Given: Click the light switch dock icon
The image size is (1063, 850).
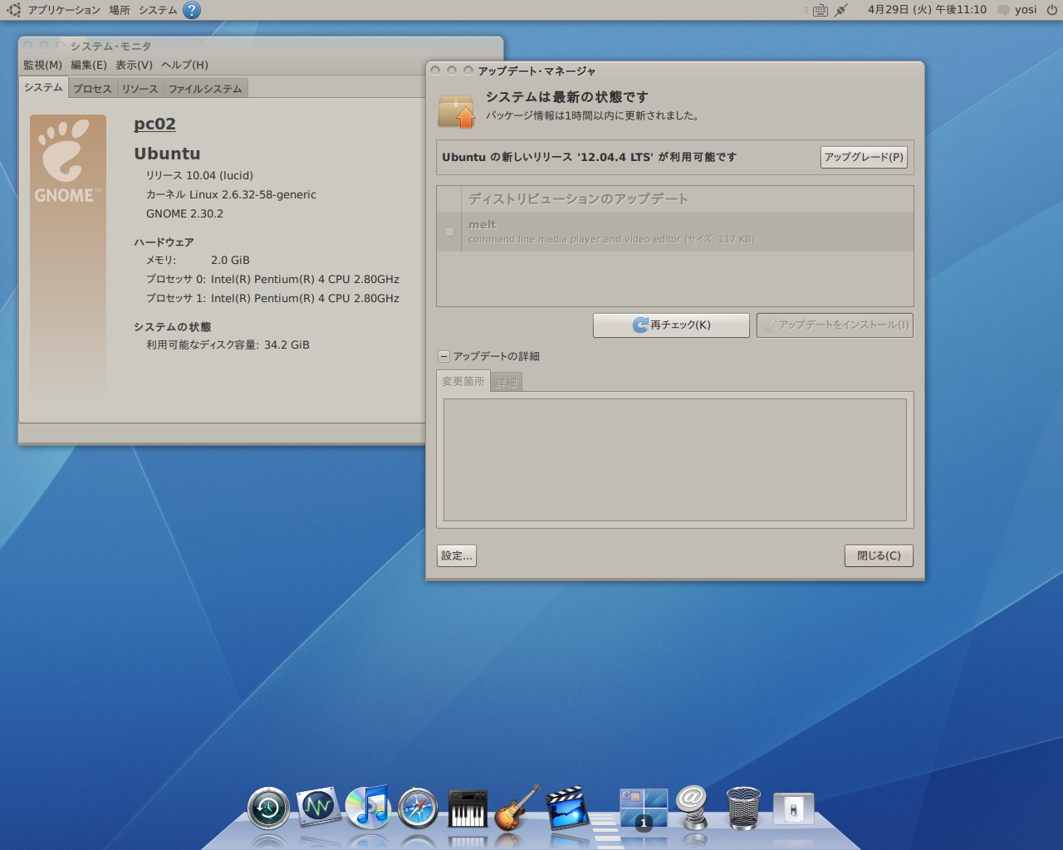Looking at the screenshot, I should point(793,808).
